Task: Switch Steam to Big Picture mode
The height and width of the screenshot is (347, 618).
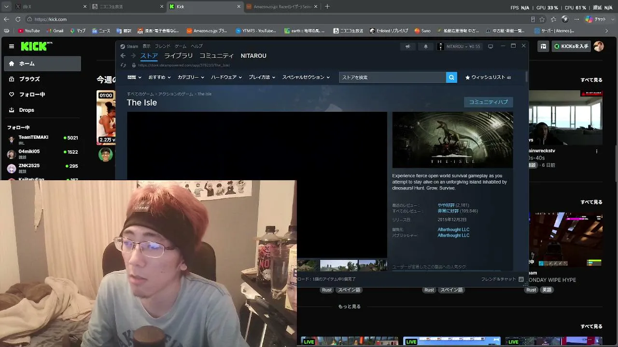Action: click(491, 46)
